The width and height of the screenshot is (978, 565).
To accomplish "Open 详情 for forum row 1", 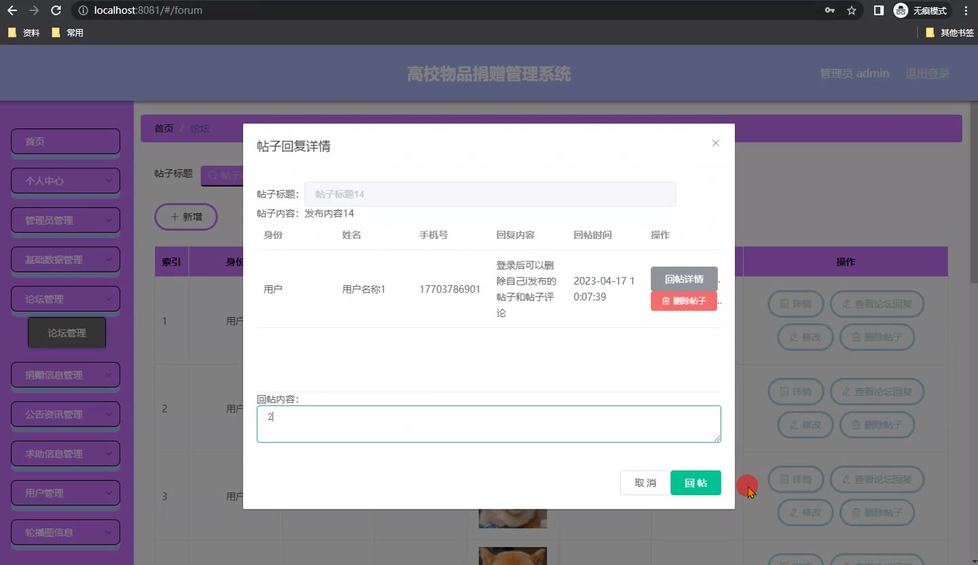I will coord(796,304).
